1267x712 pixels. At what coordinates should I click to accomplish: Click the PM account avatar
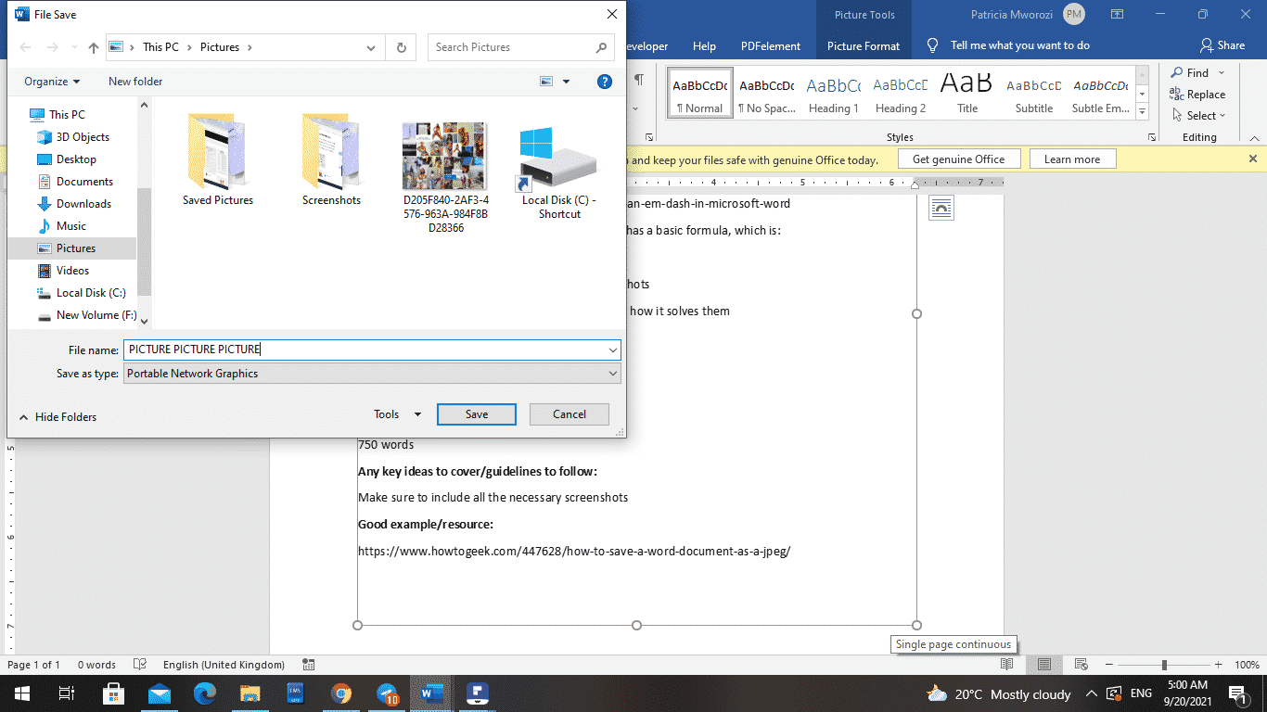[x=1074, y=15]
